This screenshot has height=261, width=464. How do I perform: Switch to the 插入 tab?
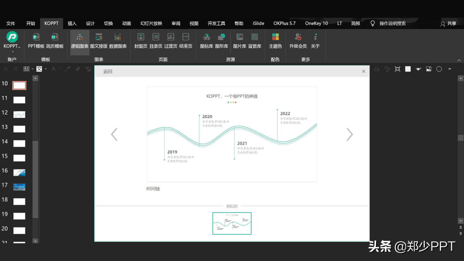72,23
